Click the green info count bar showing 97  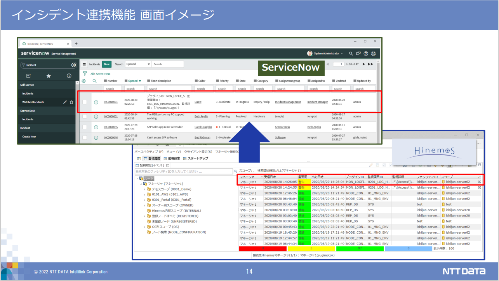click(x=360, y=249)
